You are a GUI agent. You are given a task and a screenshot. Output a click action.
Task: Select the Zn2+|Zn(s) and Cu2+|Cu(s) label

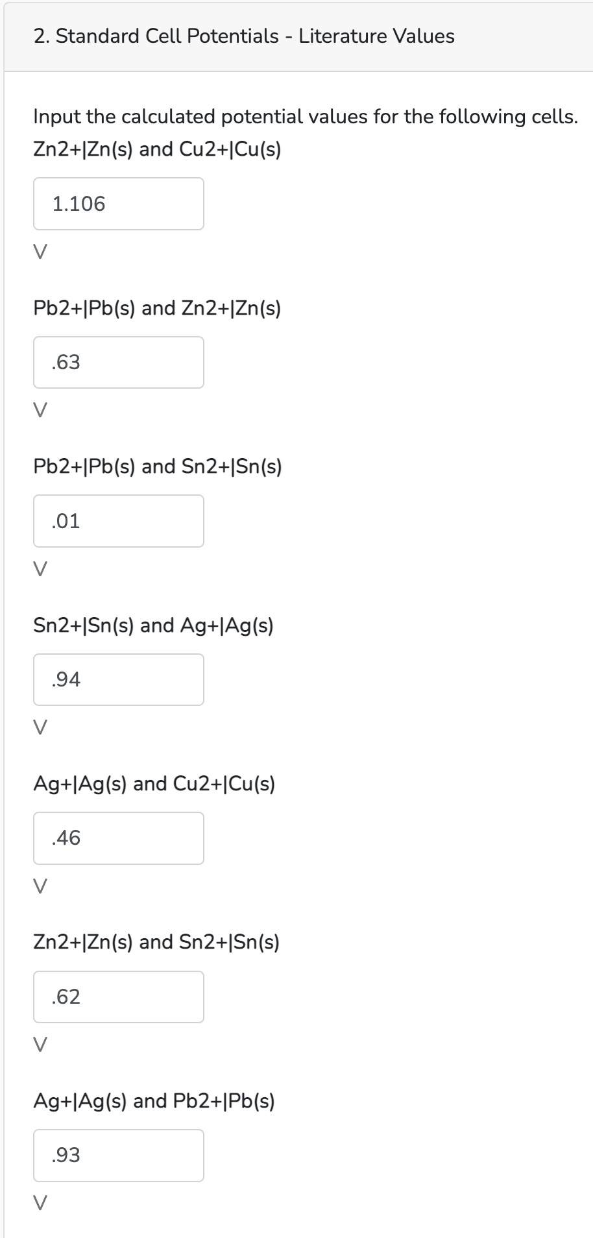pos(157,150)
